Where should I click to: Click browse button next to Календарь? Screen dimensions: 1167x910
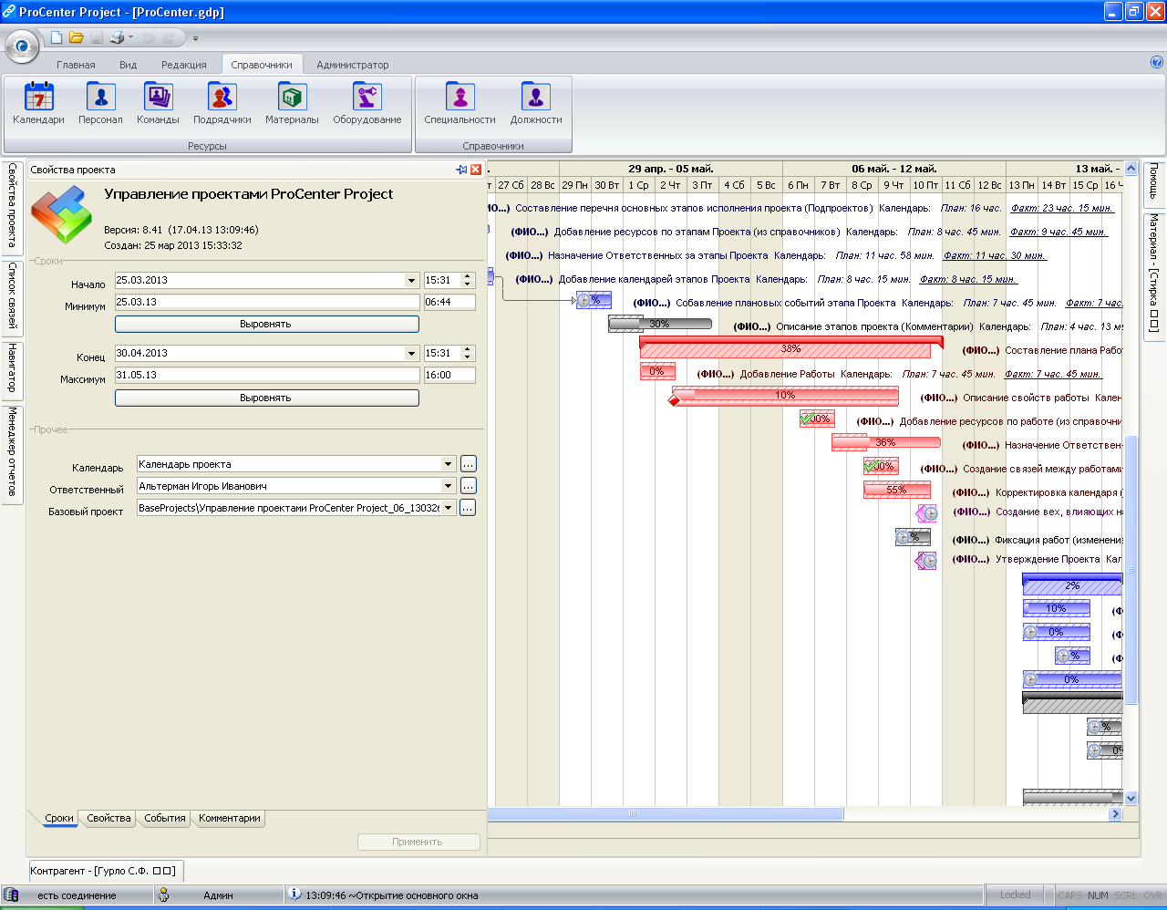coord(468,464)
